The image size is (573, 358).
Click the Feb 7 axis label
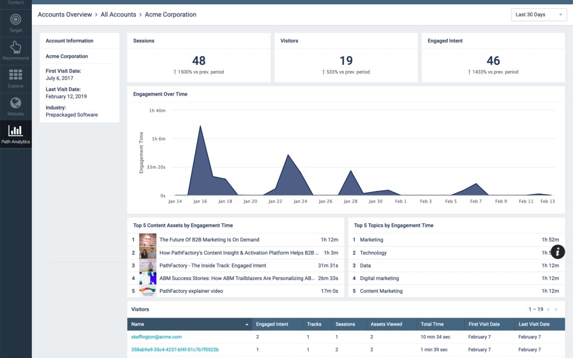tap(476, 202)
